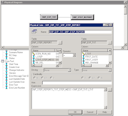The width and height of the screenshot is (128, 116).
Task: Select the IND_CHANGE column row
Action: pos(95,63)
